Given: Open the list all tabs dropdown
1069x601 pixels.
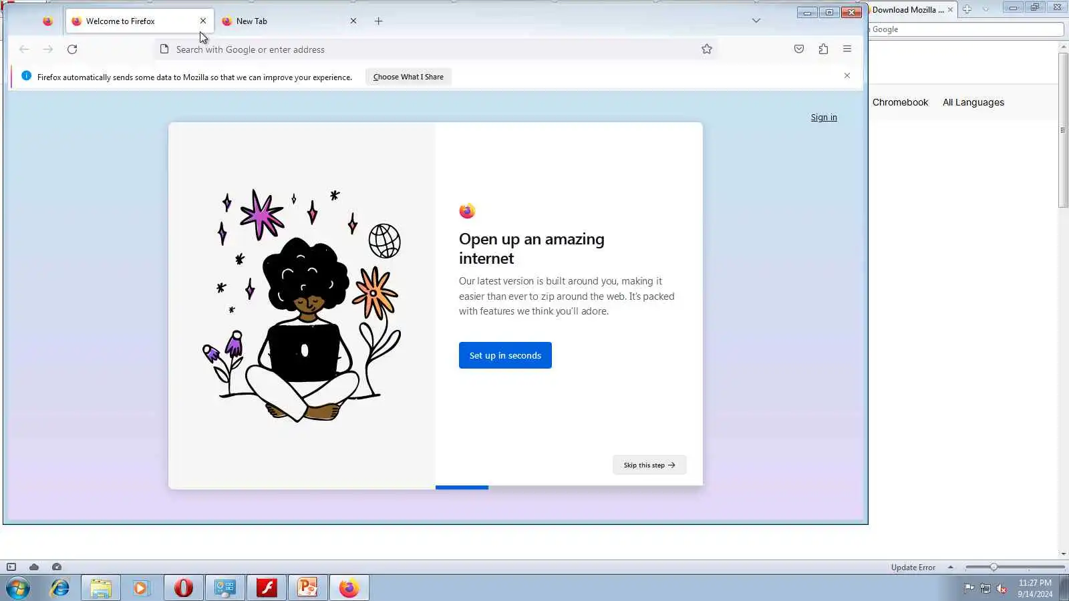Looking at the screenshot, I should coord(756,21).
